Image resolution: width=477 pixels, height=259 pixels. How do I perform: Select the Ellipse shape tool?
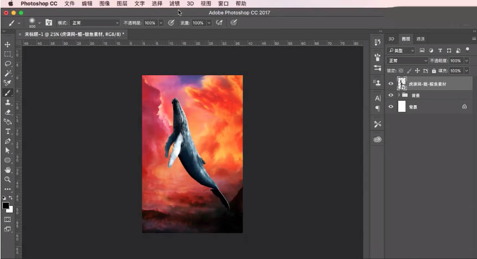(8, 160)
